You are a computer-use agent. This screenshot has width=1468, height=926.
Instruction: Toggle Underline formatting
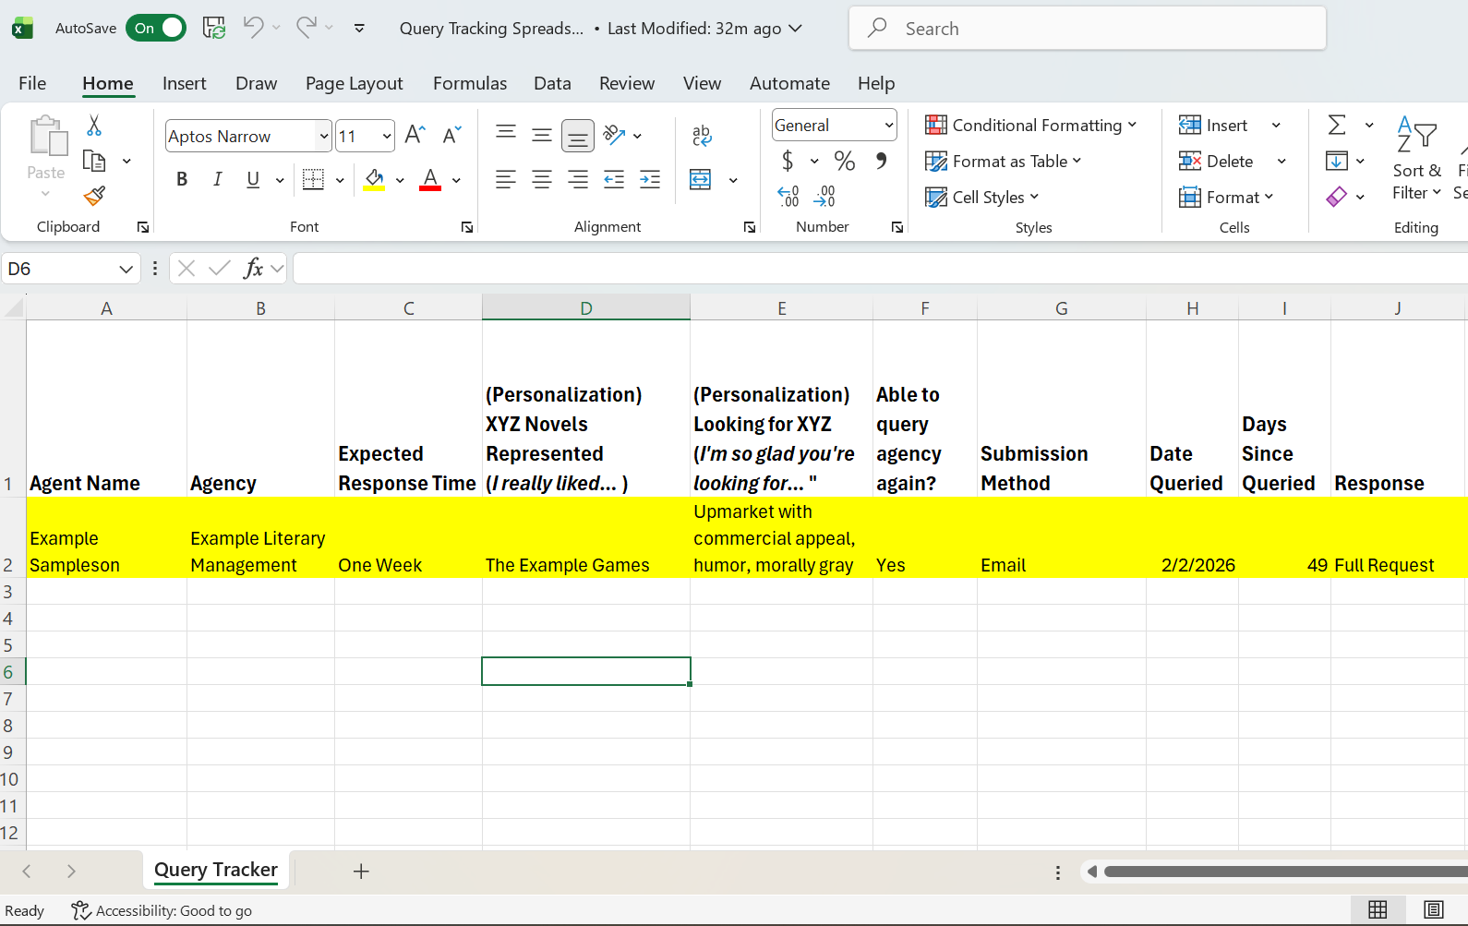(253, 179)
